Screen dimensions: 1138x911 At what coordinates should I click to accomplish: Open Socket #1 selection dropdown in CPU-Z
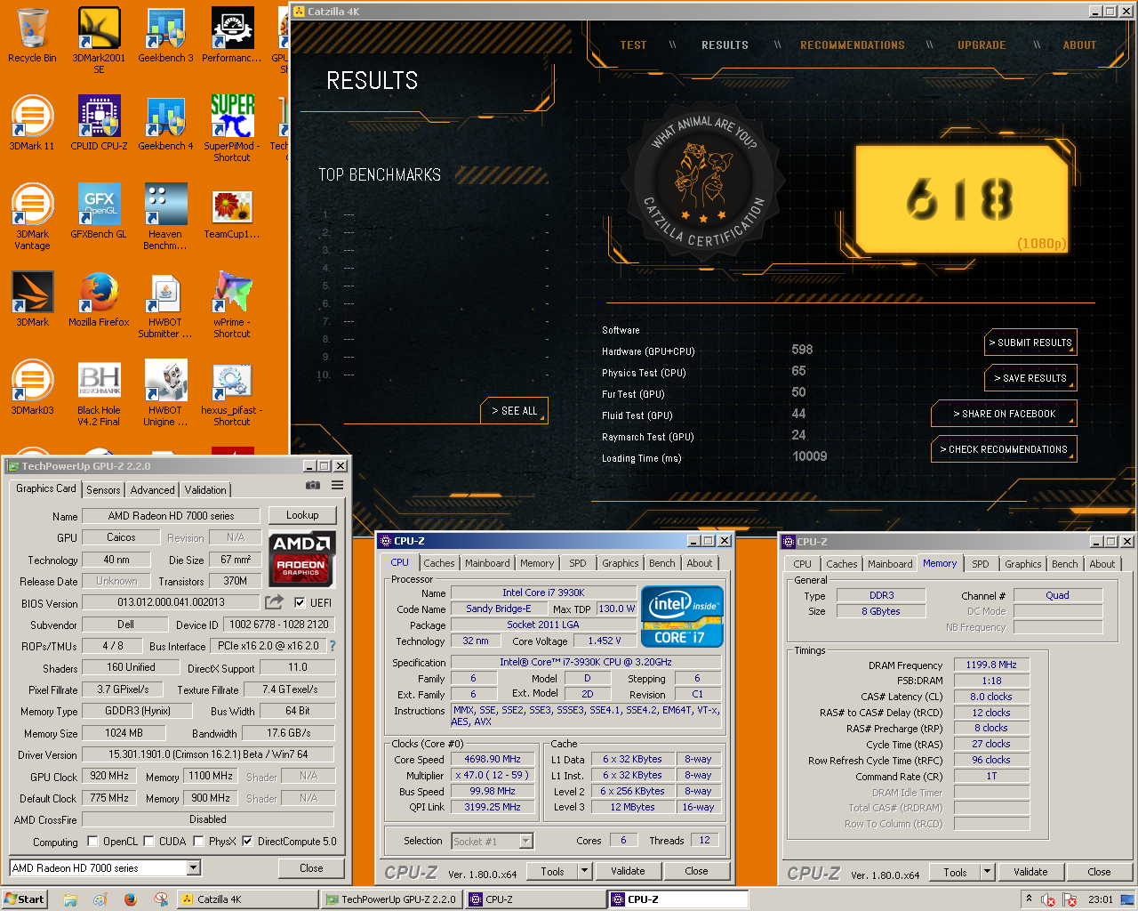(x=525, y=841)
